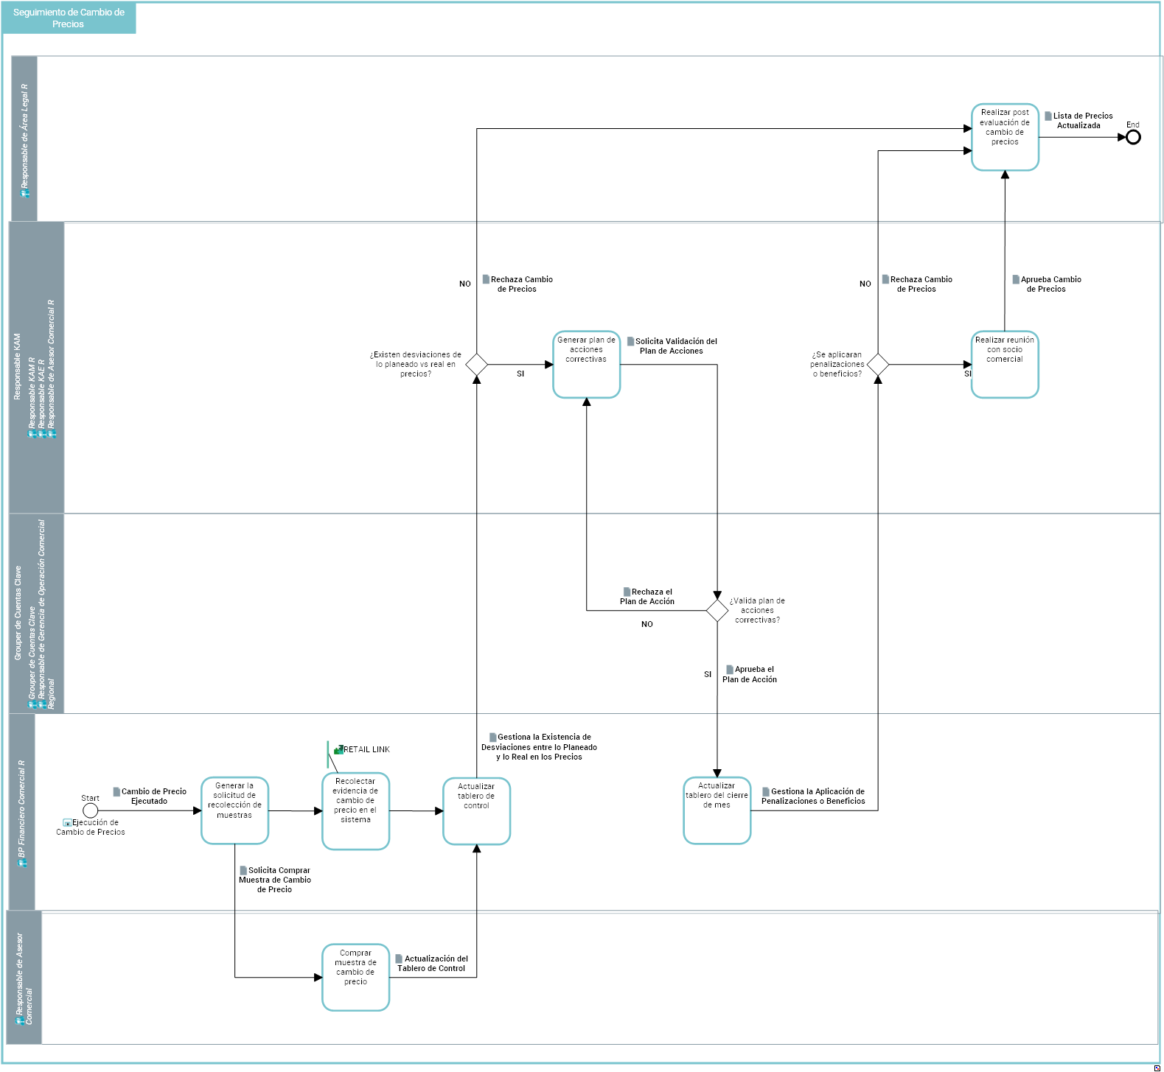Select the 'Responsable KAM' lane header
The width and height of the screenshot is (1164, 1072).
coord(36,367)
